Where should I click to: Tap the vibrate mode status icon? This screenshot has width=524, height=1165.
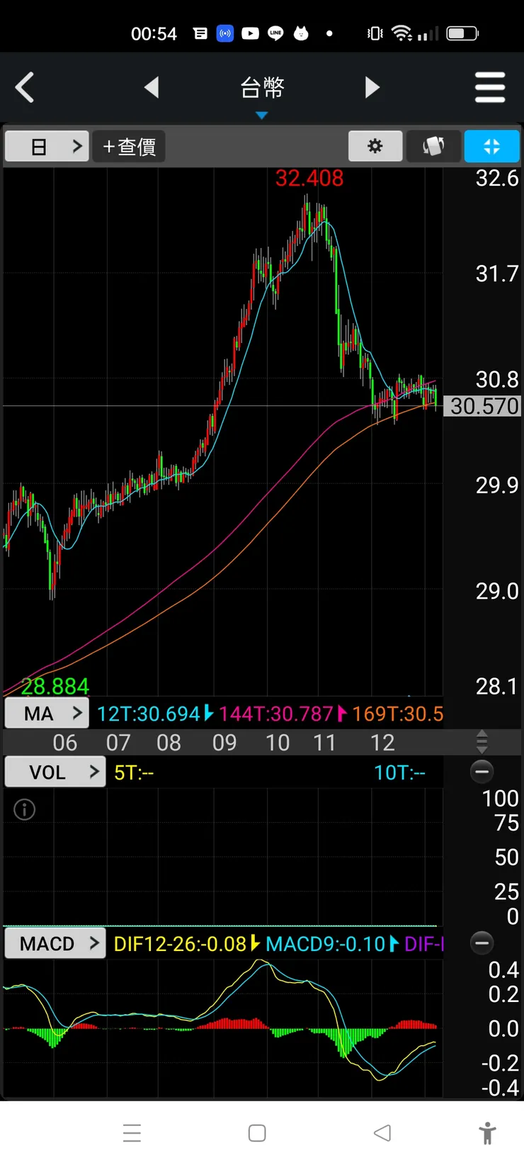coord(375,33)
